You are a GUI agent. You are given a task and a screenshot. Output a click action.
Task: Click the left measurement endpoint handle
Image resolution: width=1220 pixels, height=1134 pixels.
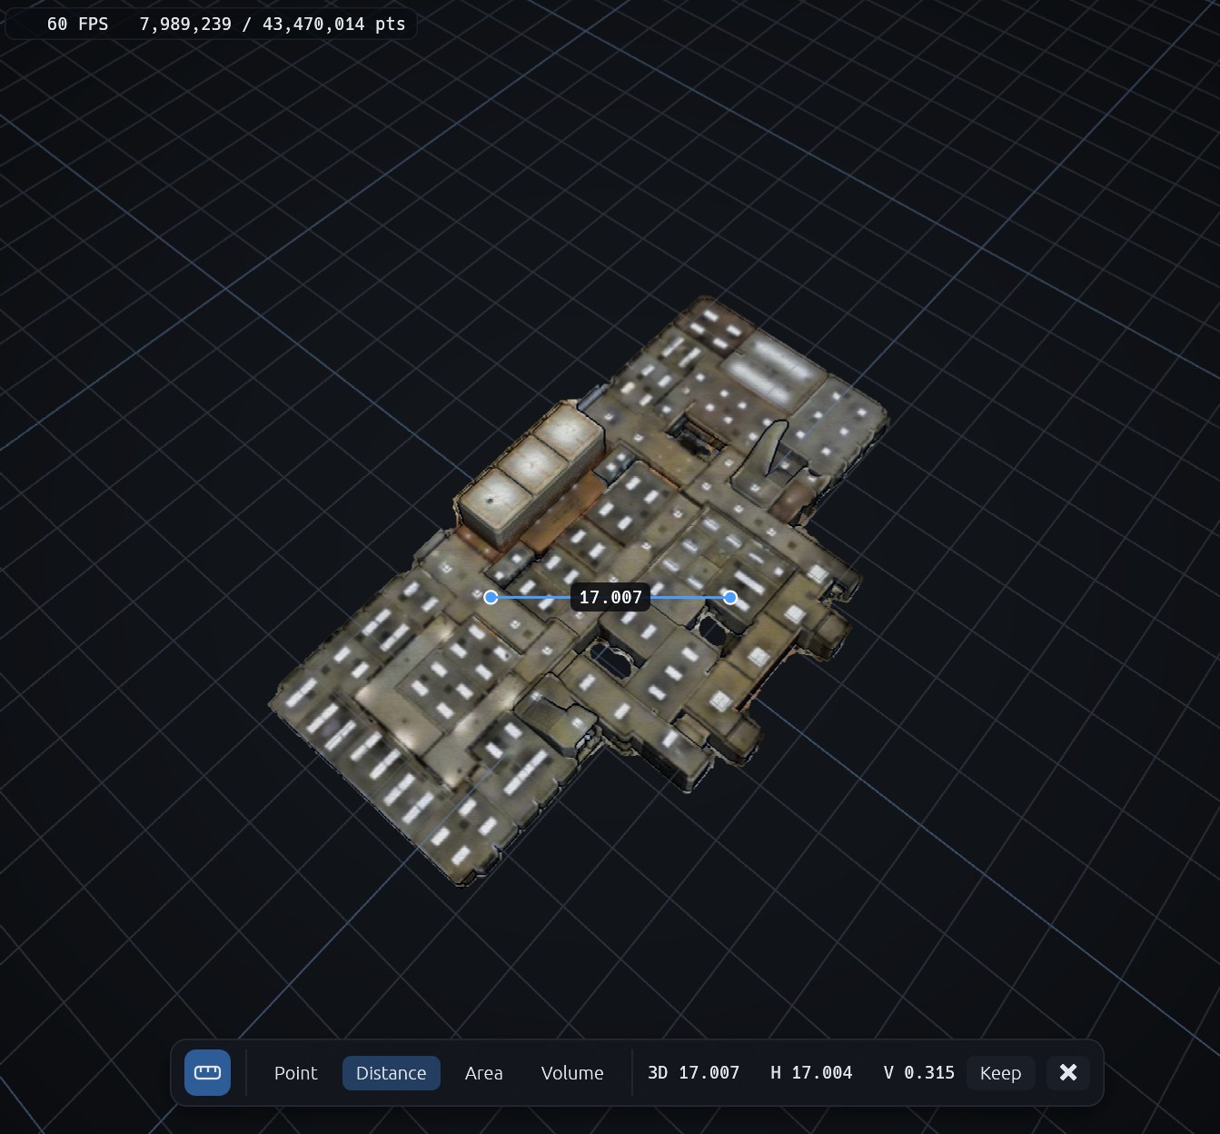click(491, 597)
